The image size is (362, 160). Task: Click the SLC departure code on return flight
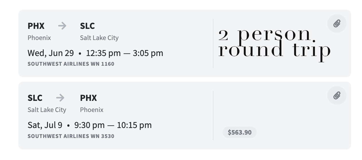pos(35,98)
